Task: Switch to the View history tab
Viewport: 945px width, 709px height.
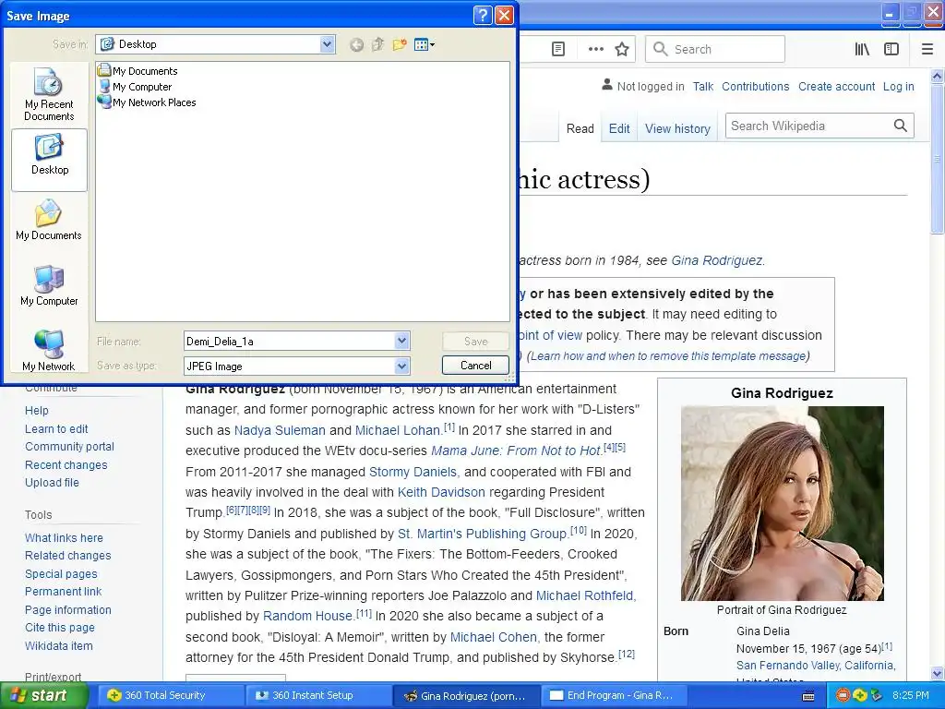Action: click(677, 128)
